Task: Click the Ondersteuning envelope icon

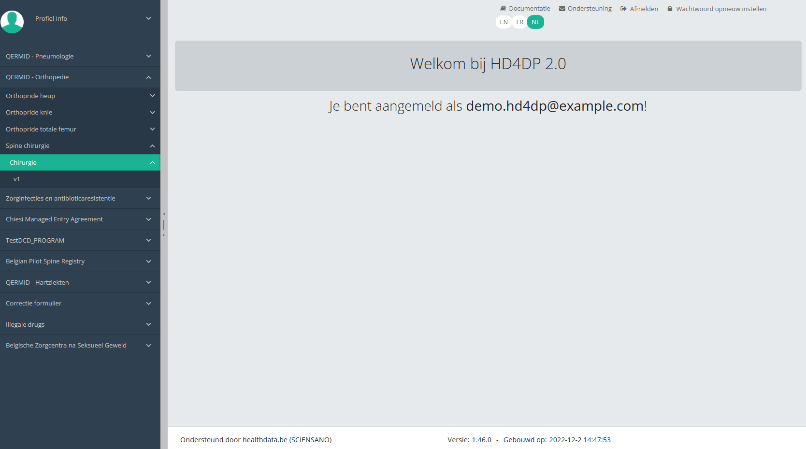Action: coord(562,9)
